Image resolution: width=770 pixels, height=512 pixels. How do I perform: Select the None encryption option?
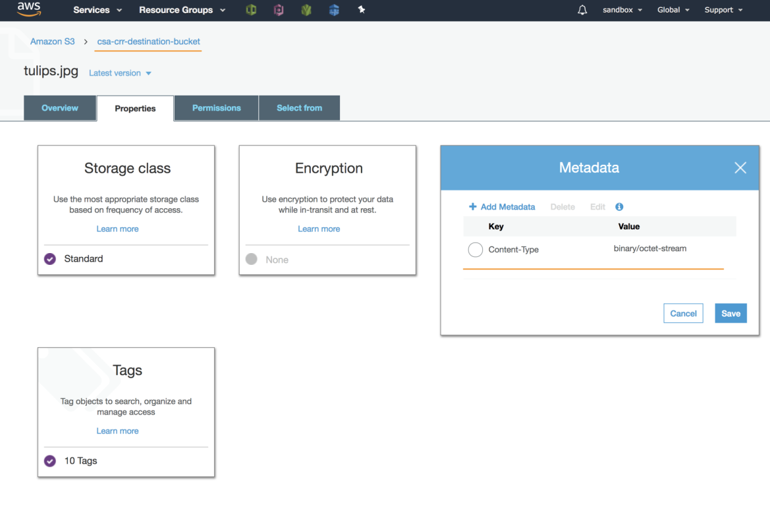tap(251, 259)
